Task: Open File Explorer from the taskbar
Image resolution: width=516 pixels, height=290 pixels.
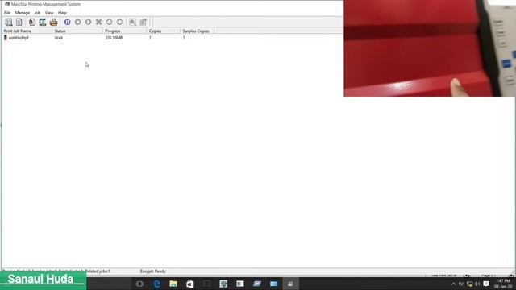Action: click(x=173, y=284)
